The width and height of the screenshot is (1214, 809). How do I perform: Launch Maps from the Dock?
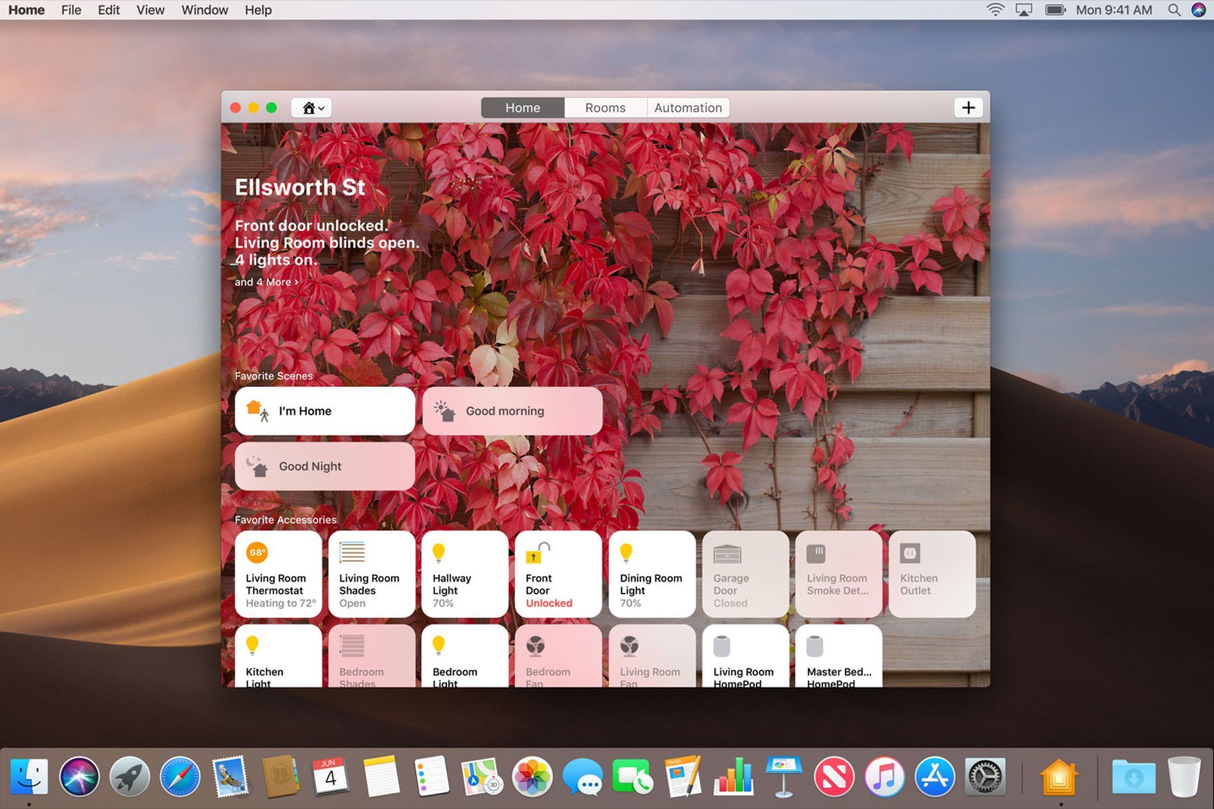tap(482, 776)
